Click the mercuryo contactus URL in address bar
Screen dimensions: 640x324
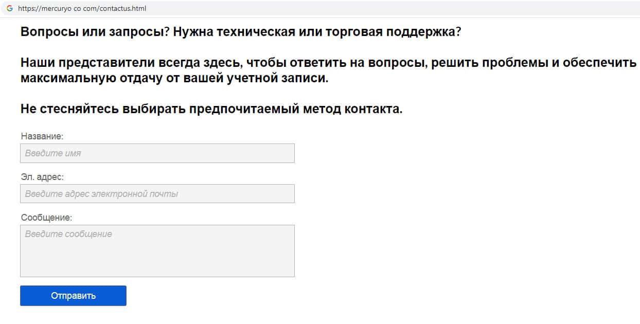[78, 9]
